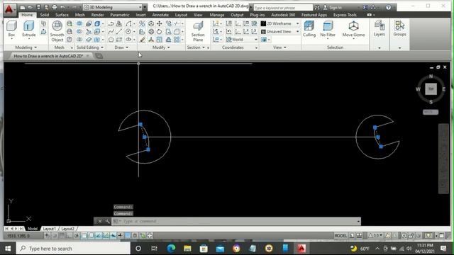Click the Culling selection button
The width and height of the screenshot is (454, 255).
[x=309, y=29]
